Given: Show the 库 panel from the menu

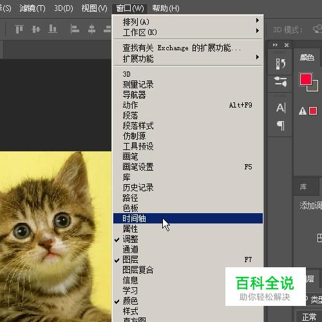Looking at the screenshot, I should click(188, 177).
